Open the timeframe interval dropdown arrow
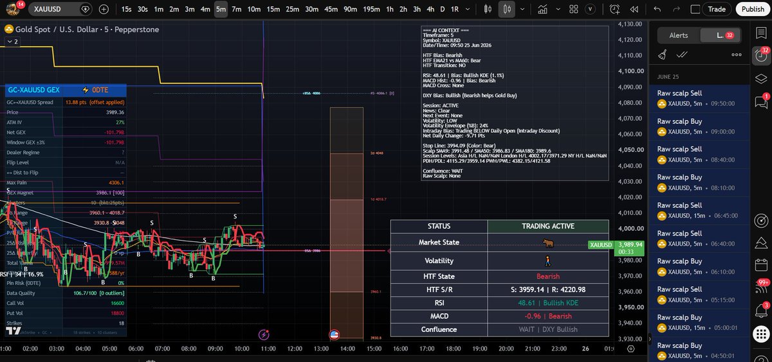Image resolution: width=772 pixels, height=362 pixels. pos(468,10)
